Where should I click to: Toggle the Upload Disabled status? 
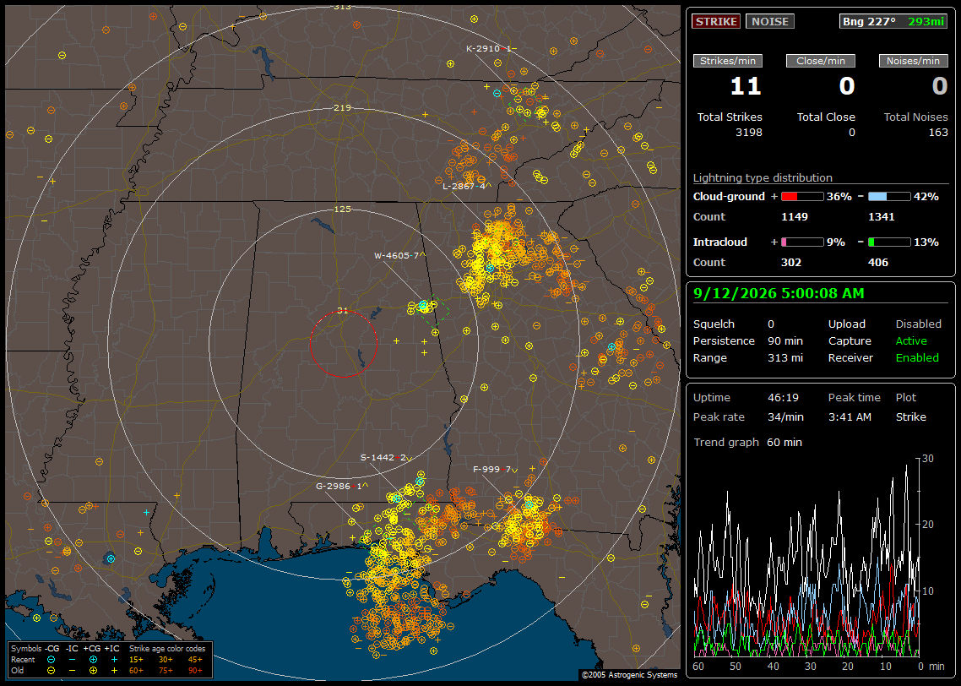pyautogui.click(x=918, y=324)
